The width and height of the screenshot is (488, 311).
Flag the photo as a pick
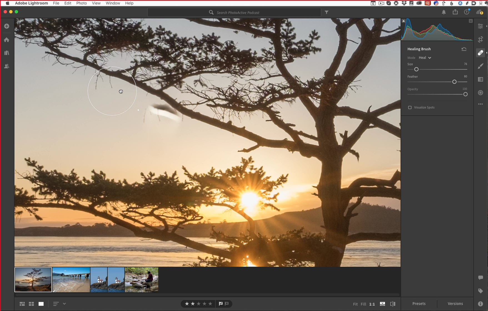(x=221, y=304)
